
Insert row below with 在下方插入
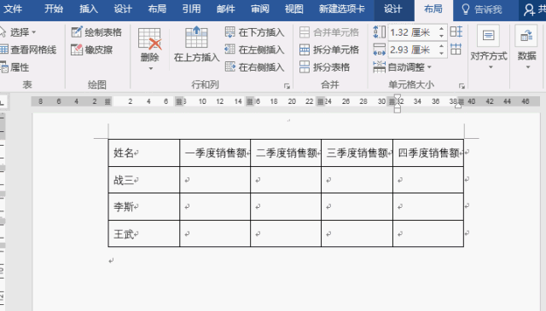point(254,32)
